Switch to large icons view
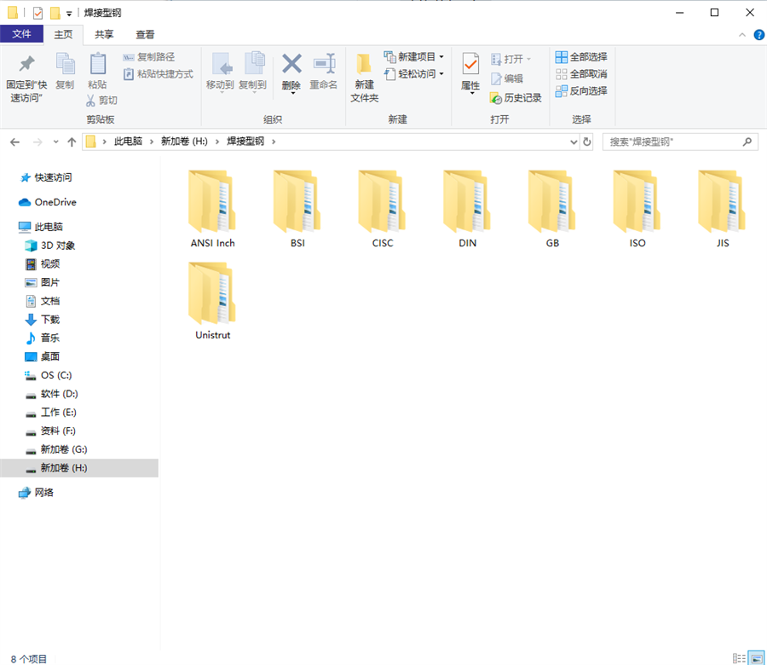Viewport: 767px width, 665px height. point(756,658)
